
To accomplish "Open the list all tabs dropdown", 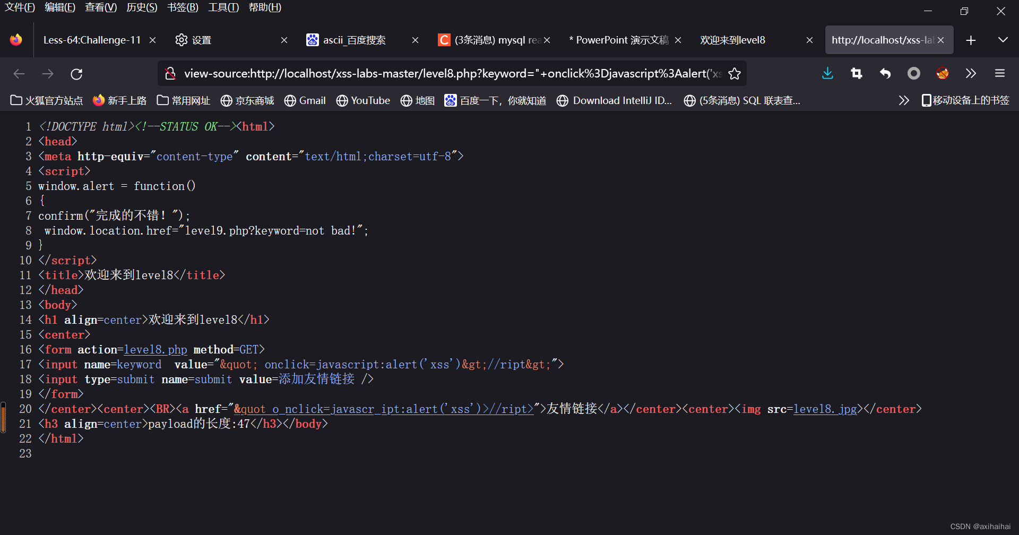I will coord(1003,39).
